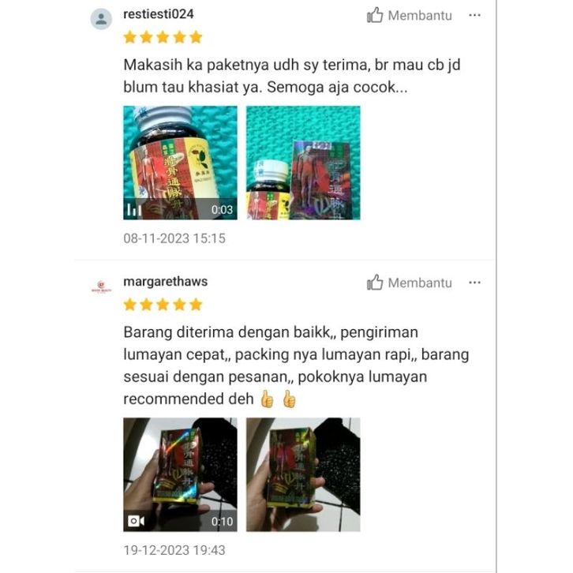The height and width of the screenshot is (573, 573).
Task: Click the username restiesti024
Action: click(158, 14)
